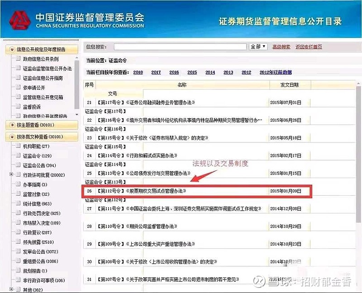Click page icon beside 市场禁入决定 (189)
Viewport: 362px width, 293px height.
(18, 222)
